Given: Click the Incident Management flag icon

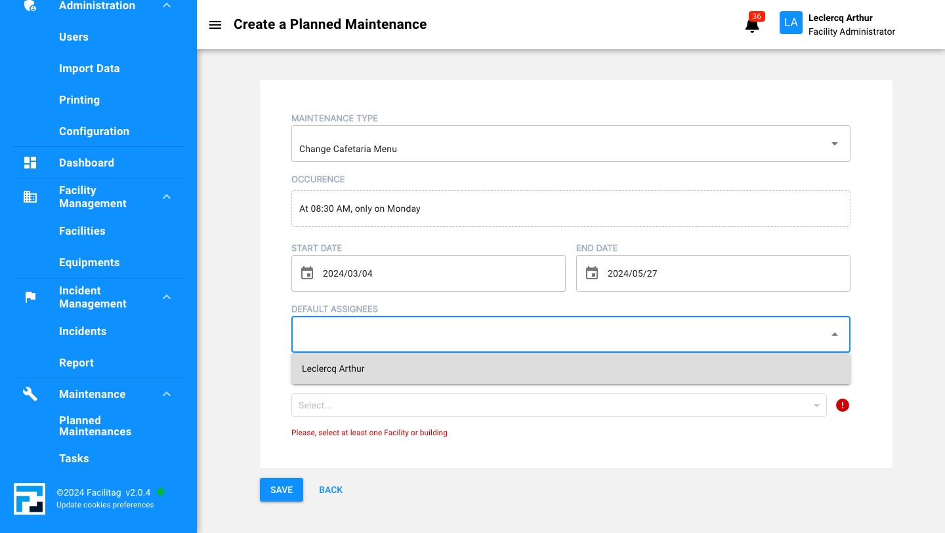Looking at the screenshot, I should pos(30,297).
